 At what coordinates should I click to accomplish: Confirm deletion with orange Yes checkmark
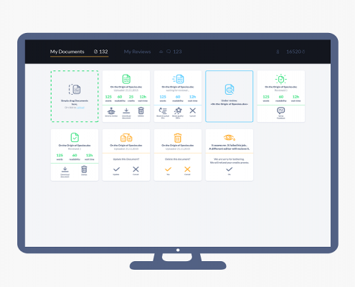point(168,171)
